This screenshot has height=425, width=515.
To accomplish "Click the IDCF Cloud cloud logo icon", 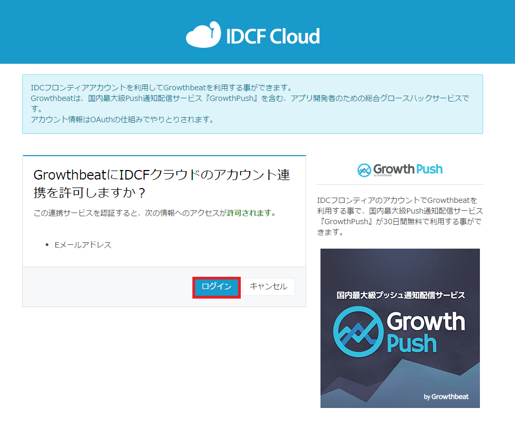I will pos(203,35).
